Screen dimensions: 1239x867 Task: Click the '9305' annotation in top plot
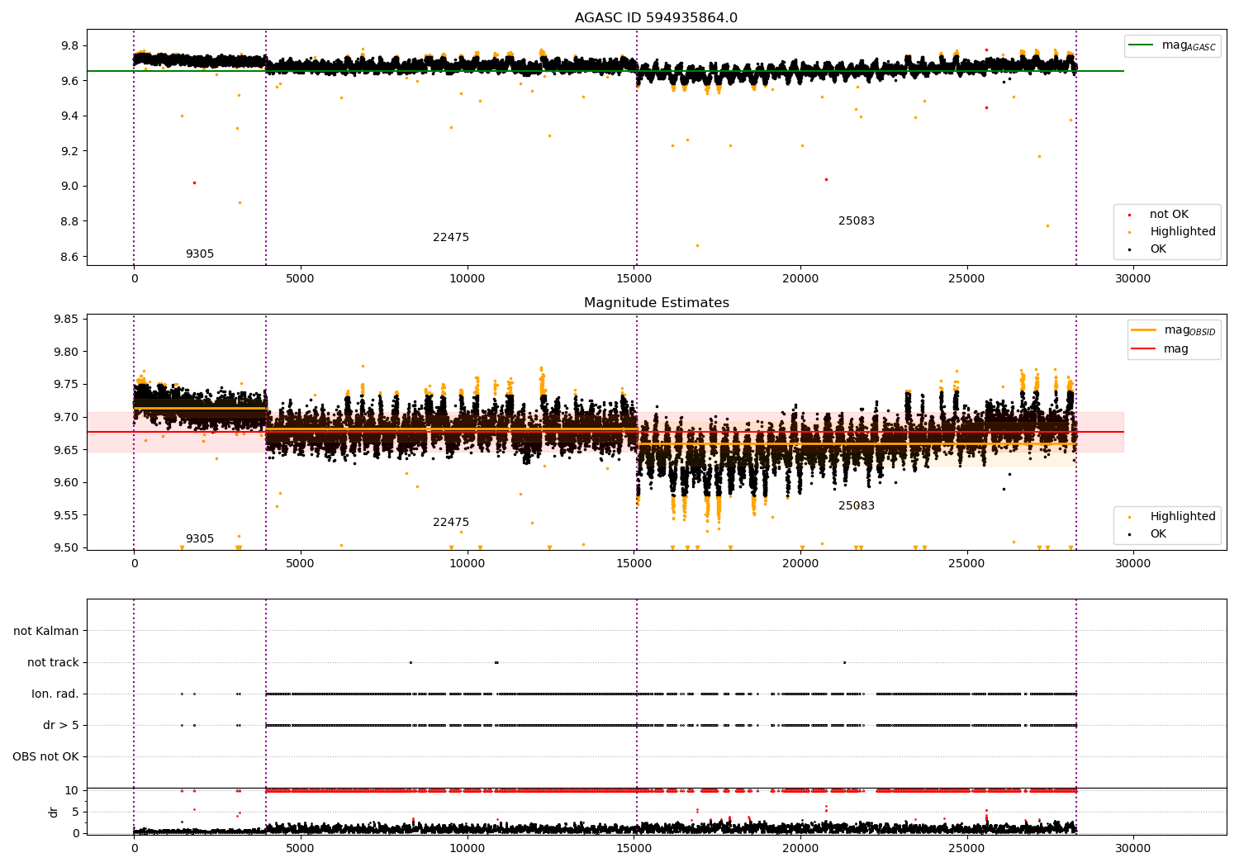(x=200, y=254)
